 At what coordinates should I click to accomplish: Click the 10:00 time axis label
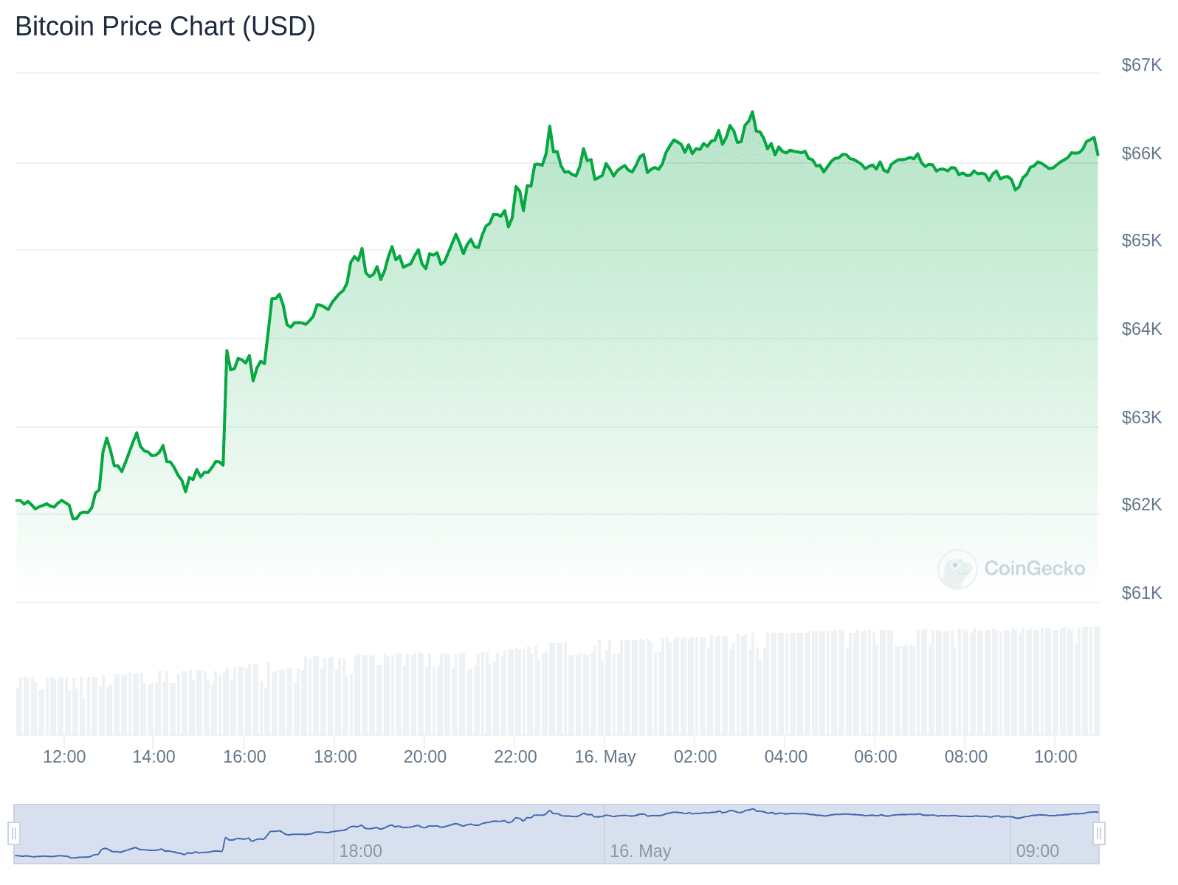click(x=1055, y=757)
